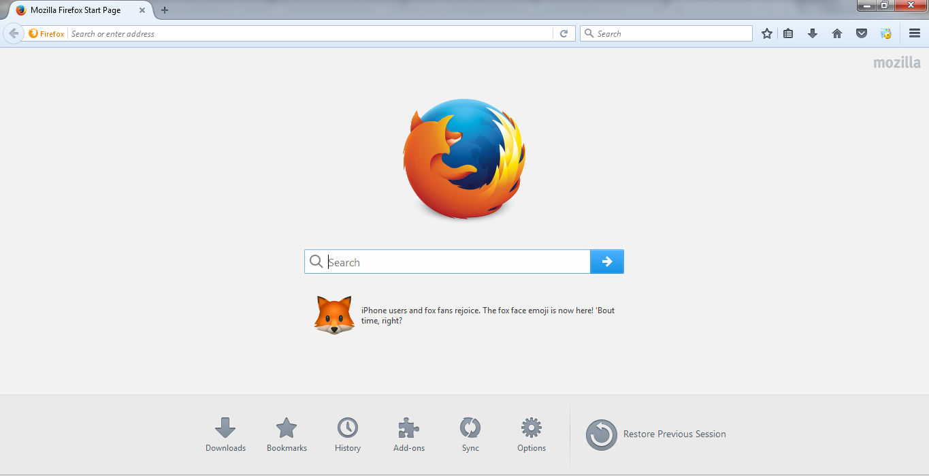
Task: Open Sync via the circular arrows icon
Action: (x=470, y=428)
